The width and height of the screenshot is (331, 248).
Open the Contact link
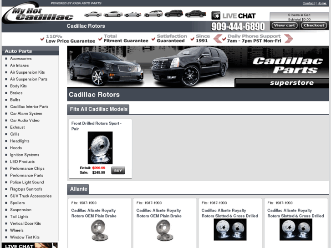click(x=308, y=3)
